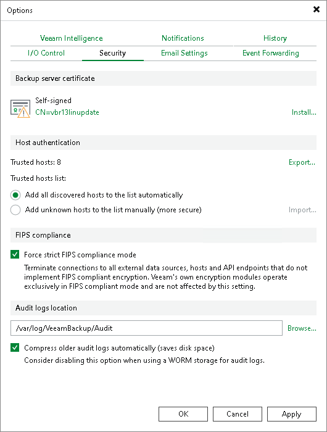Click the Backup server certificate header
Screen dimensions: 327x432
[x=163, y=78]
